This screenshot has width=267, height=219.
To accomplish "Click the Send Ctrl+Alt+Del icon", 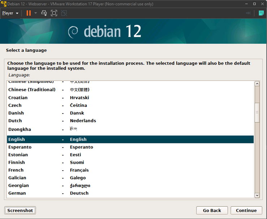I will coord(44,13).
